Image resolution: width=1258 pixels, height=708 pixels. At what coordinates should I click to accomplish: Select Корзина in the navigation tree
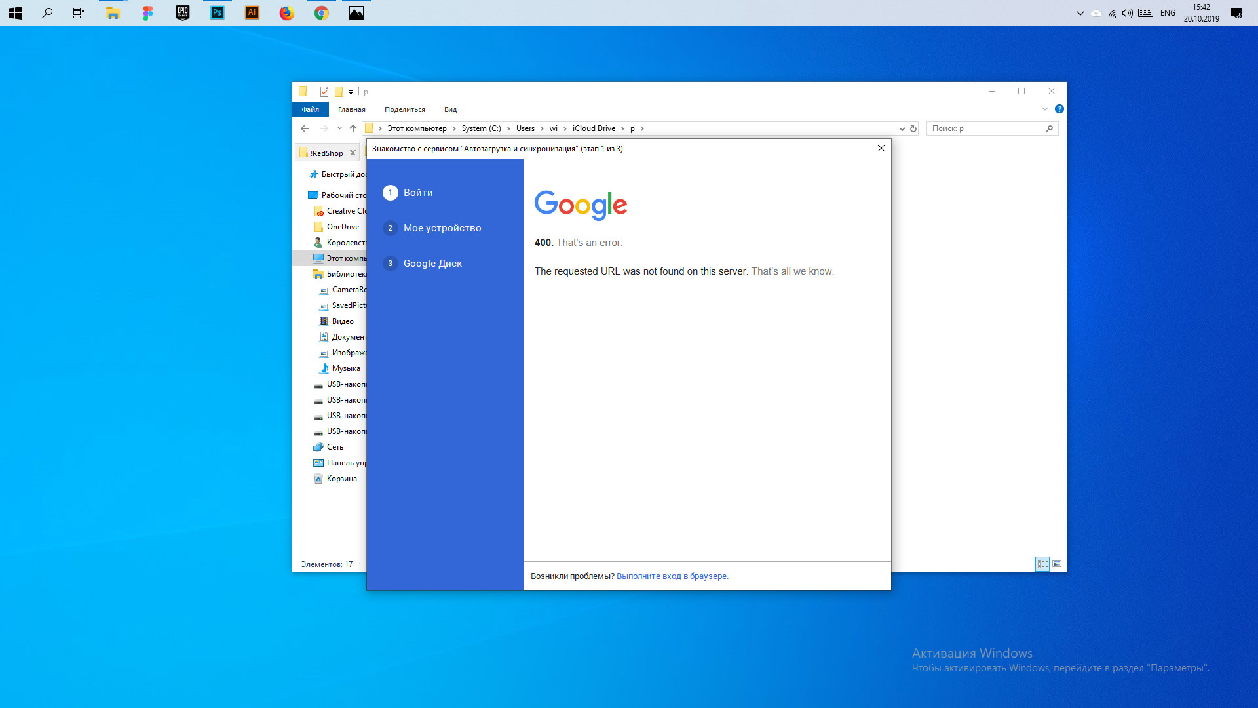[x=335, y=479]
